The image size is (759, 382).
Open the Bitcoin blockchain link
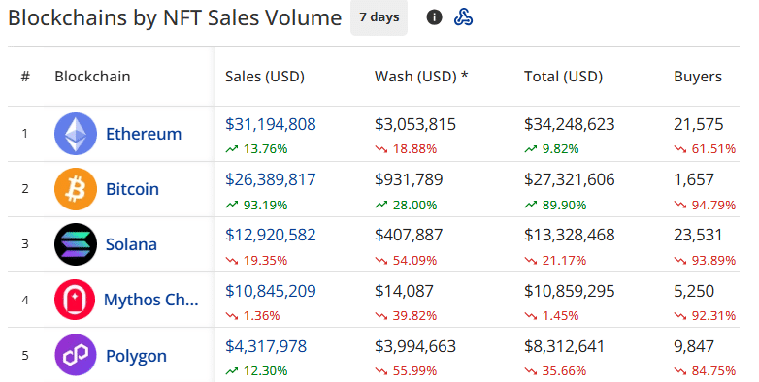132,189
